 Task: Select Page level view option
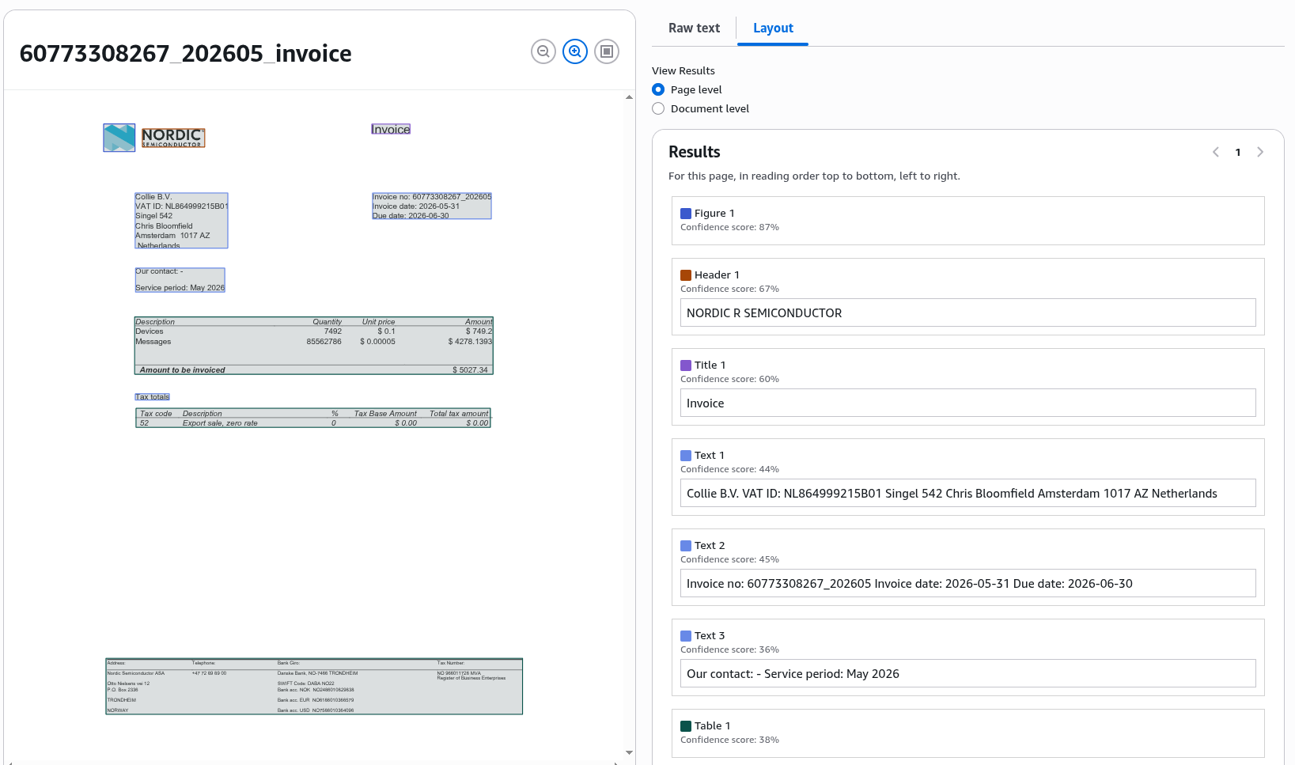[658, 89]
